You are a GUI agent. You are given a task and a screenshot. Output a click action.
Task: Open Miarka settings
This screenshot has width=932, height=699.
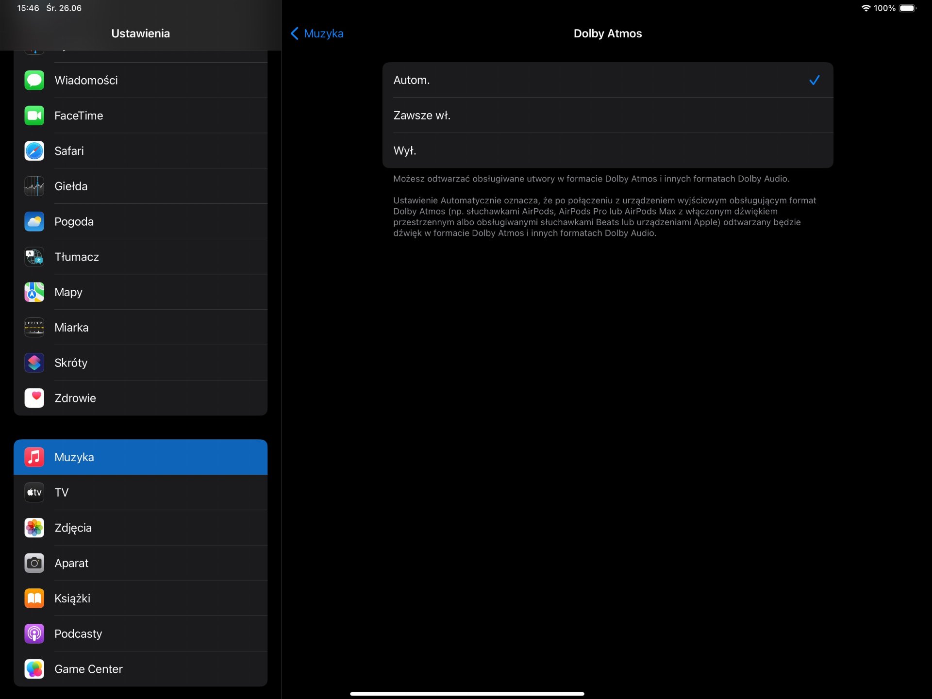[141, 328]
